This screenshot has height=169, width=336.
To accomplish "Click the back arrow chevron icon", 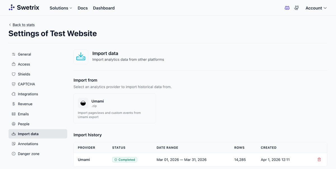I will coord(10,25).
